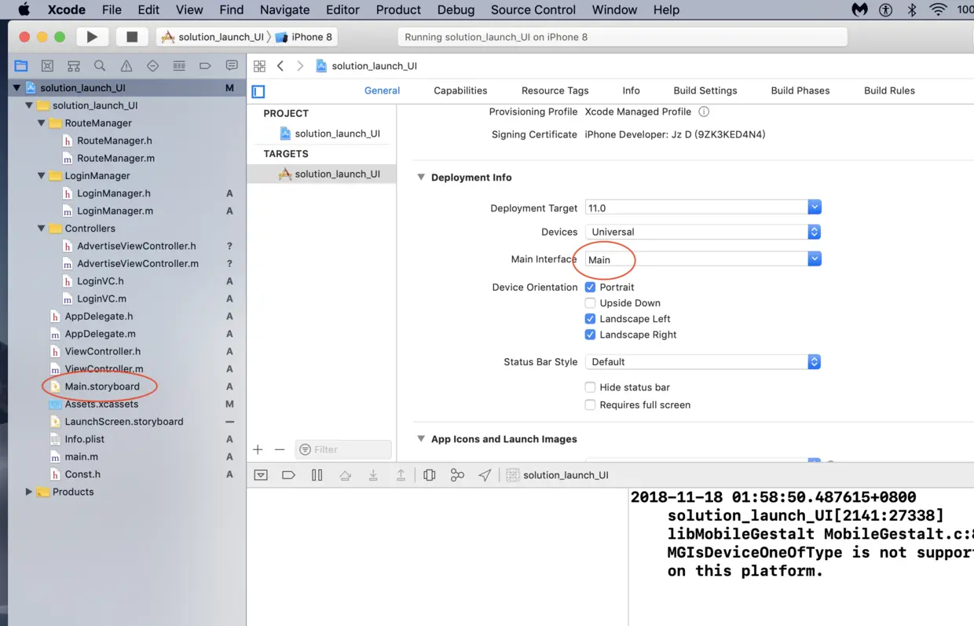Screen dimensions: 974x626
Task: Stop the running app
Action: 132,37
